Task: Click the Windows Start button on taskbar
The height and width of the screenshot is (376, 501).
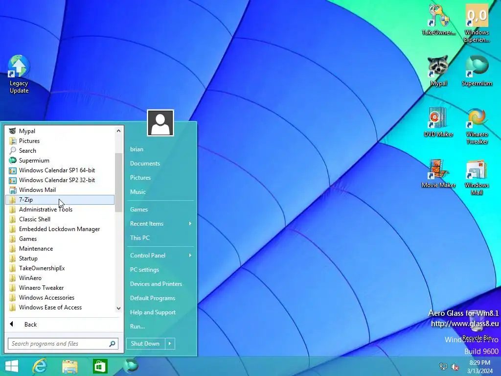Action: click(12, 366)
